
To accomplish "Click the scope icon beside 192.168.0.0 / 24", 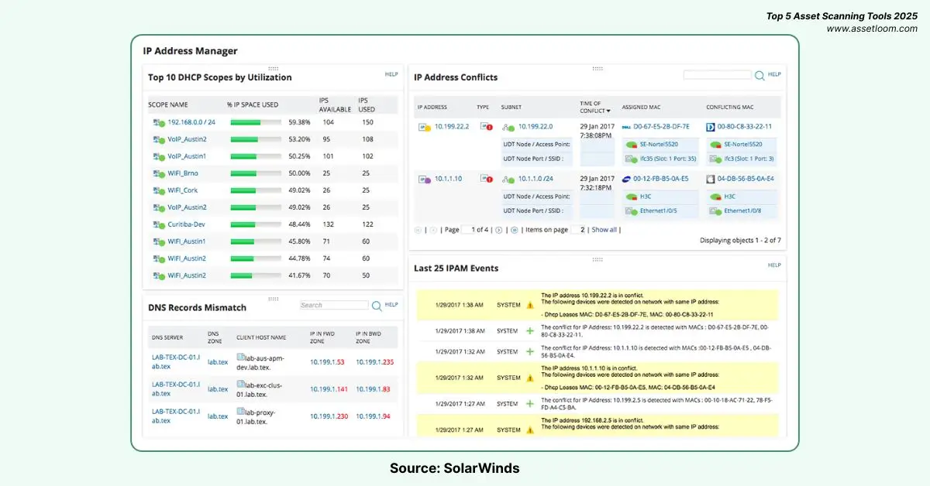I will click(x=158, y=122).
